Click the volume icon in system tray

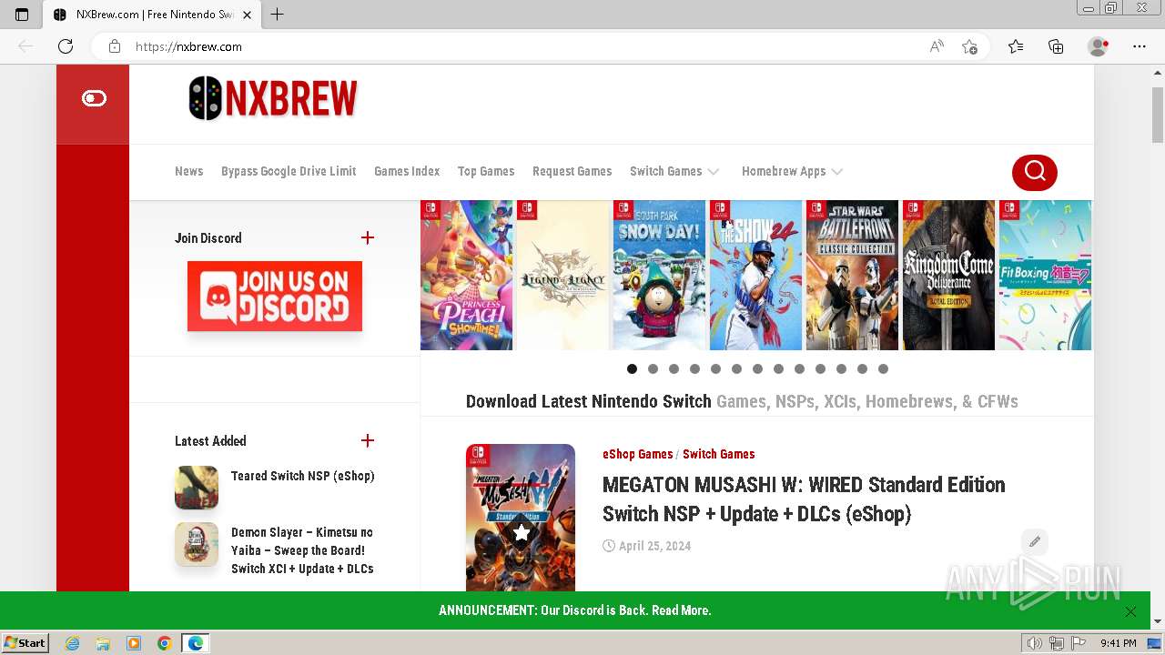coord(1035,643)
